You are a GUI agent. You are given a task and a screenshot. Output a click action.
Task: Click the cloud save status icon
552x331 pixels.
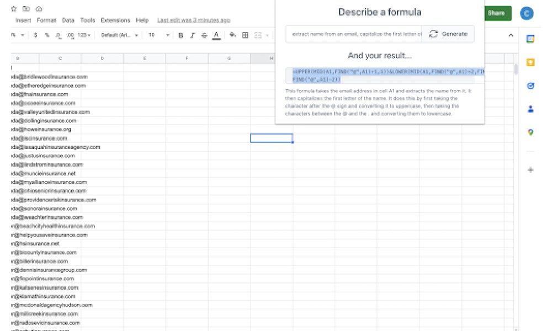tap(39, 9)
